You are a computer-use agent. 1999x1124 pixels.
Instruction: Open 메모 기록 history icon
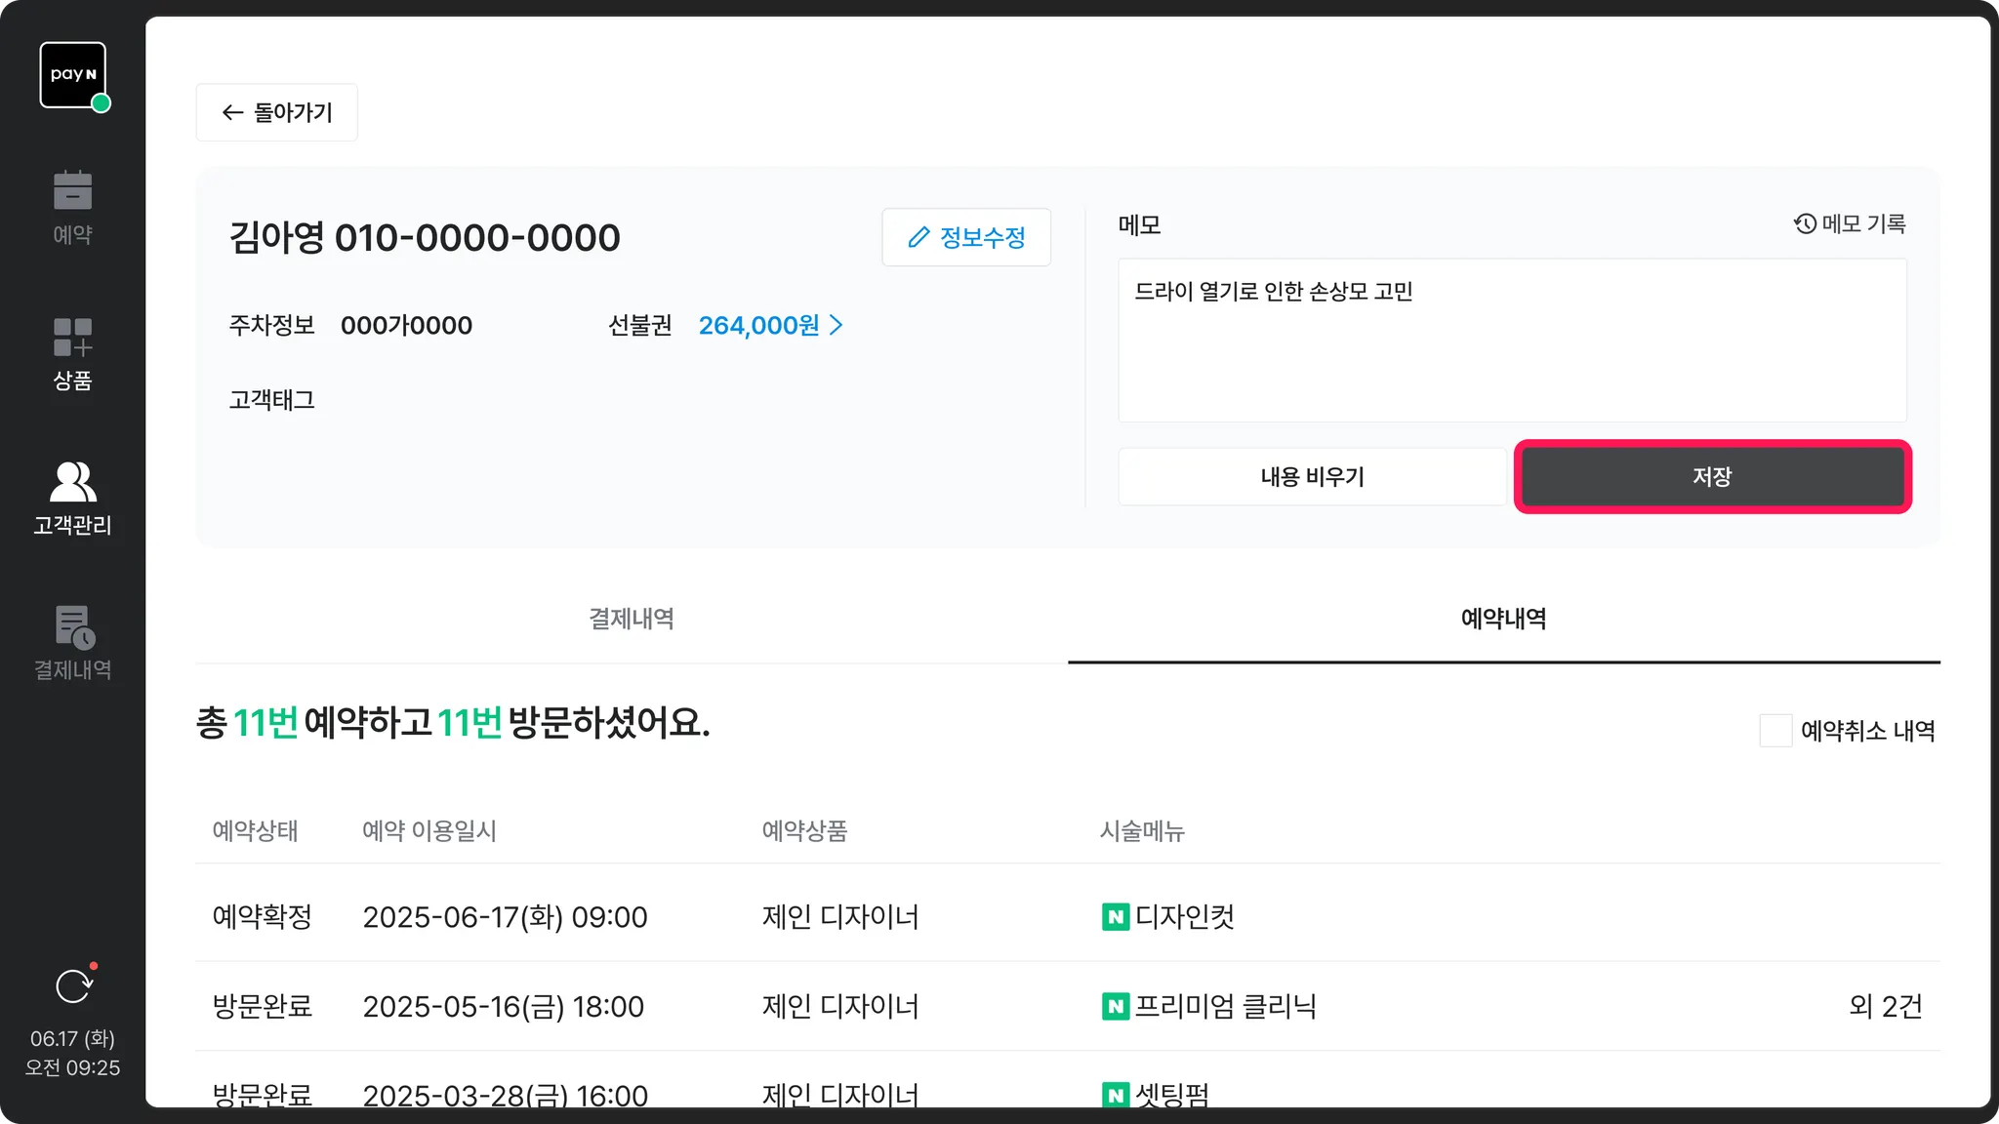pyautogui.click(x=1805, y=224)
